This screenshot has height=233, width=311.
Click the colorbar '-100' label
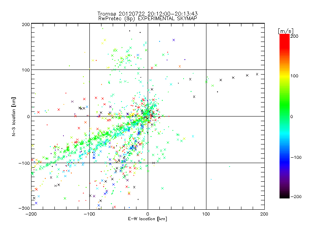click(296, 158)
